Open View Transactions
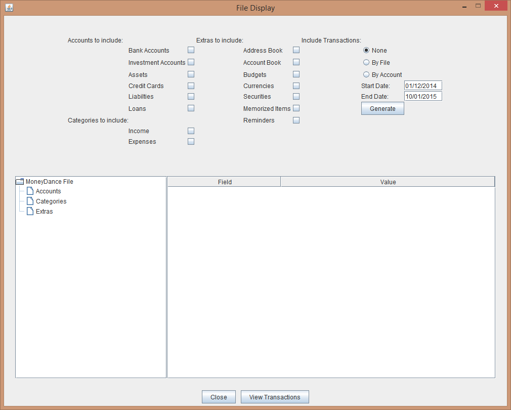The height and width of the screenshot is (410, 511). pyautogui.click(x=275, y=397)
